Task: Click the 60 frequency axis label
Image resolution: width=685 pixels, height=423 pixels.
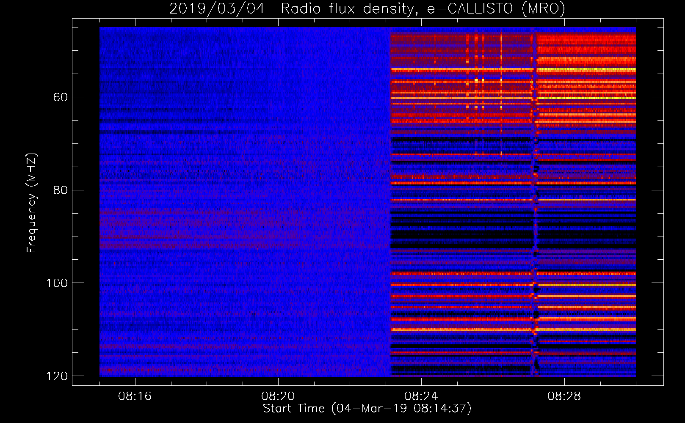Action: point(61,97)
